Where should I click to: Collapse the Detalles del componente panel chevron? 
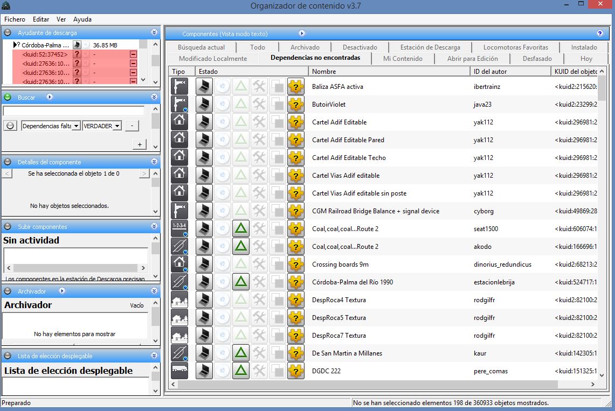(154, 162)
